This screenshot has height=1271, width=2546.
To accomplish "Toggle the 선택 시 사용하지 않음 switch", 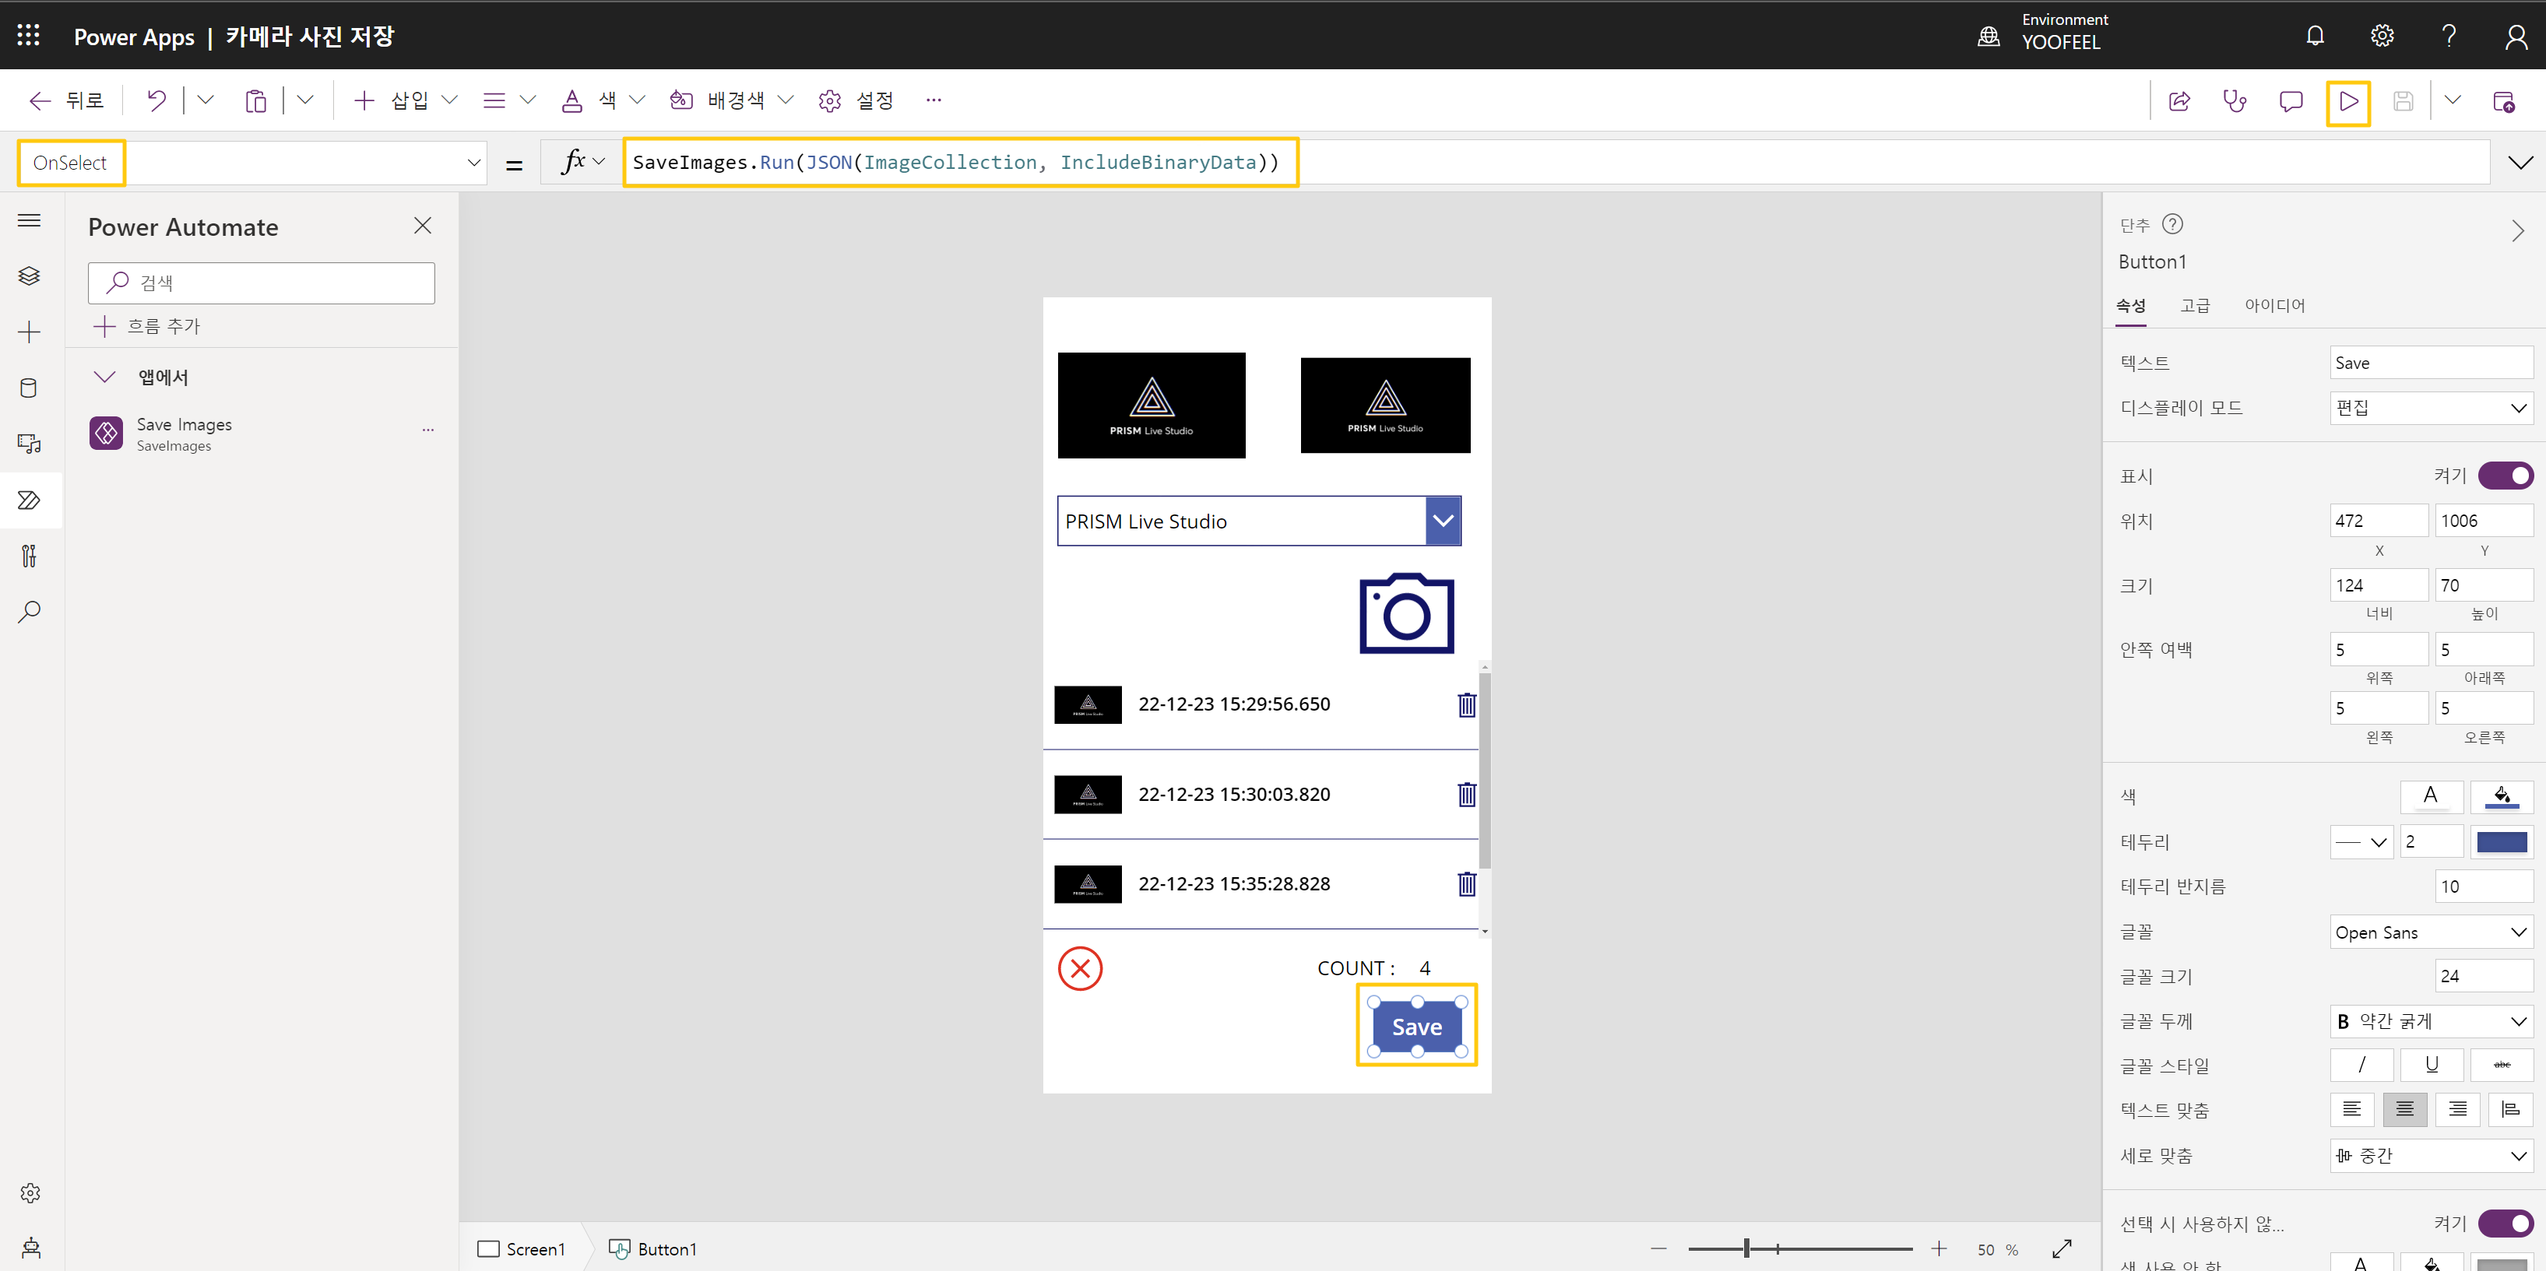I will pos(2506,1224).
